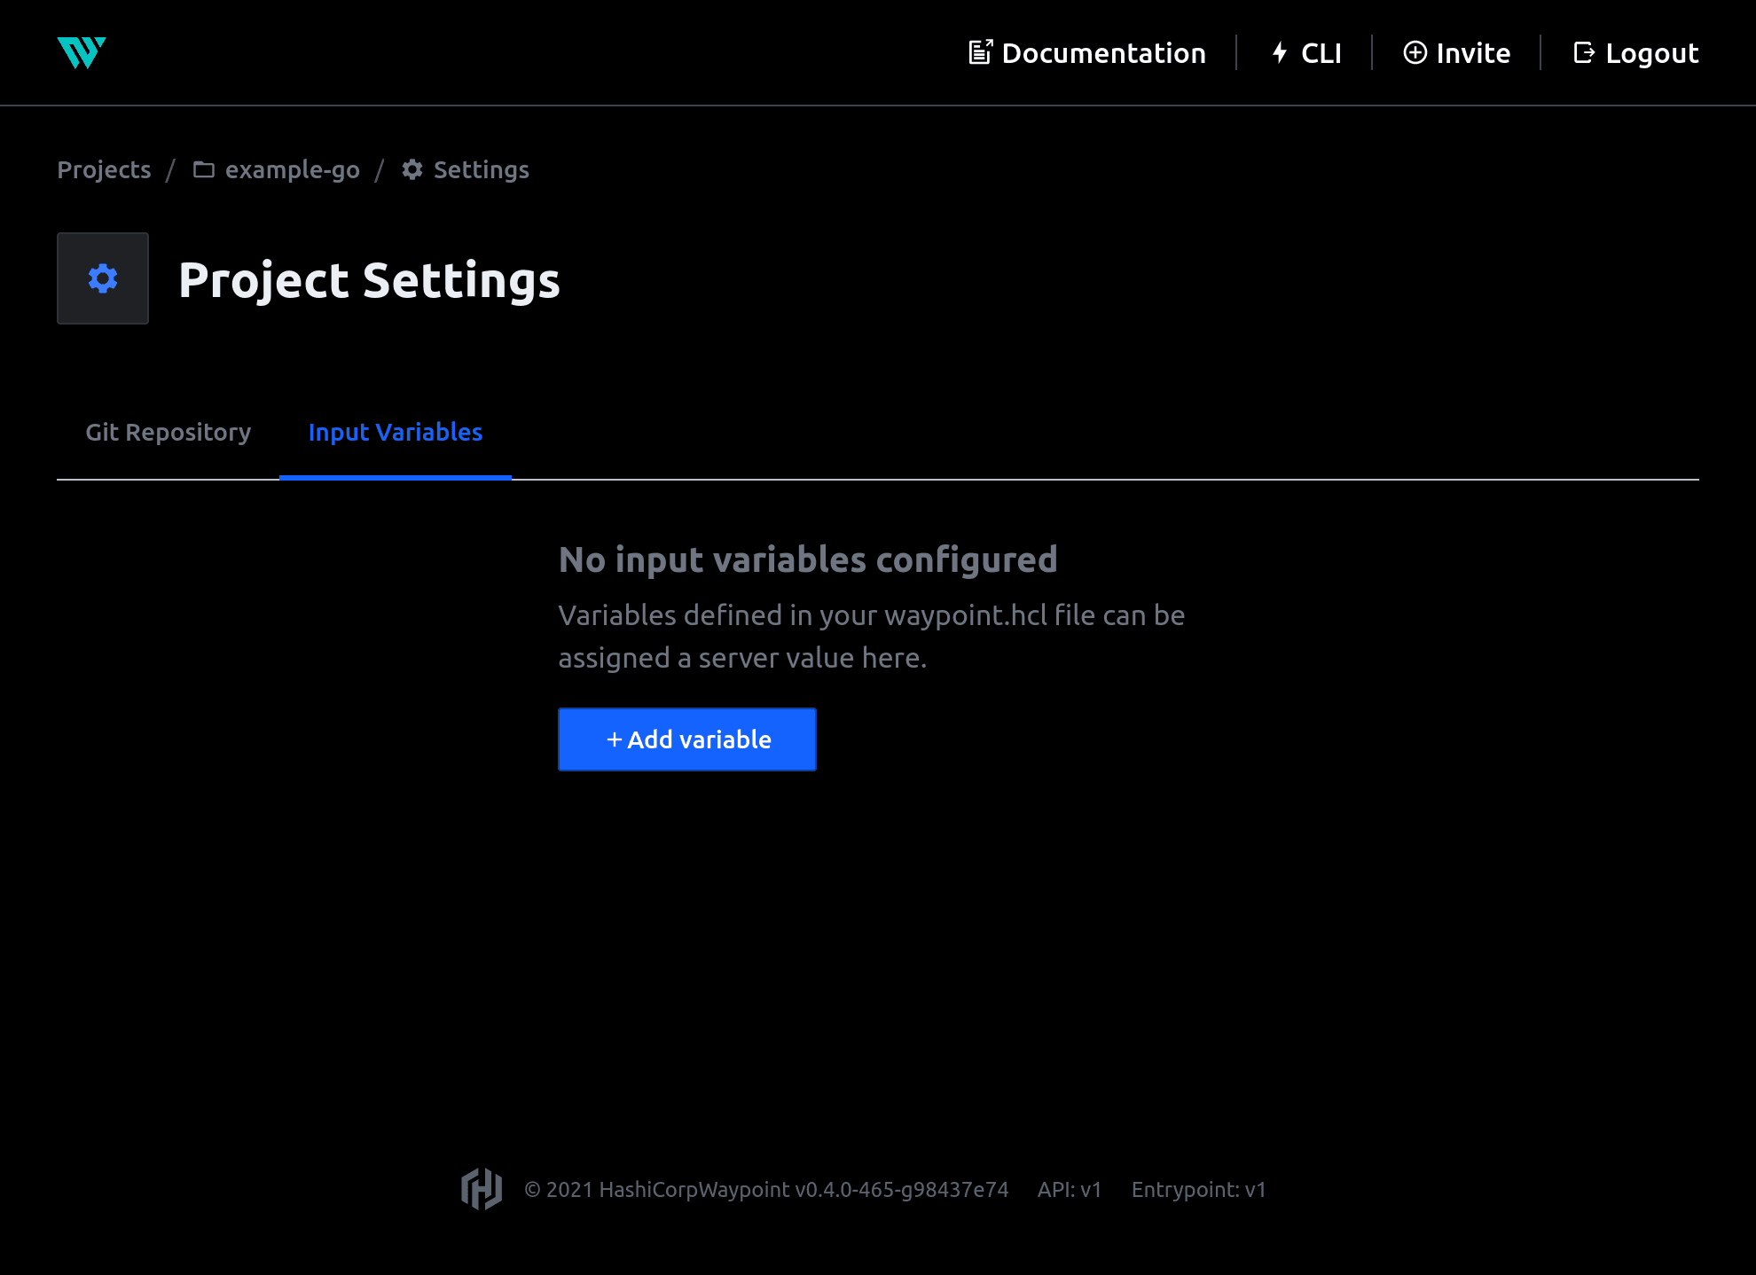1756x1275 pixels.
Task: Click the Add variable button
Action: coord(687,738)
